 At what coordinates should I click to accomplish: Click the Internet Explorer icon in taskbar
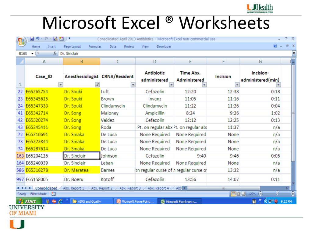pyautogui.click(x=60, y=201)
